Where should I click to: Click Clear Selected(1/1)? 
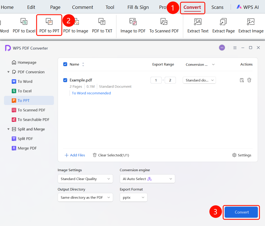111,155
